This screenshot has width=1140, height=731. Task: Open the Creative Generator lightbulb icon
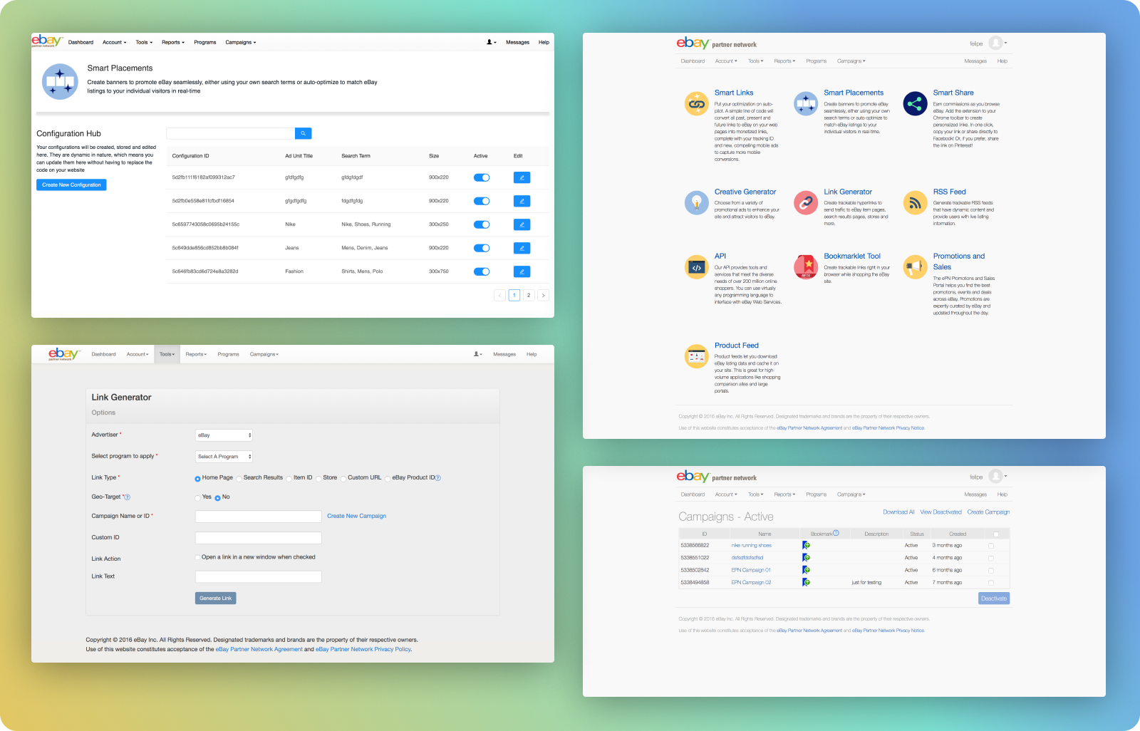click(x=696, y=203)
